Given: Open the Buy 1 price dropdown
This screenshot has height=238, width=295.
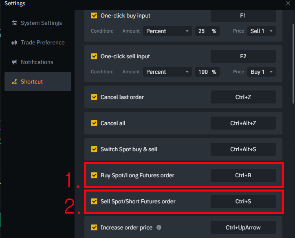Looking at the screenshot, I should pos(262,72).
